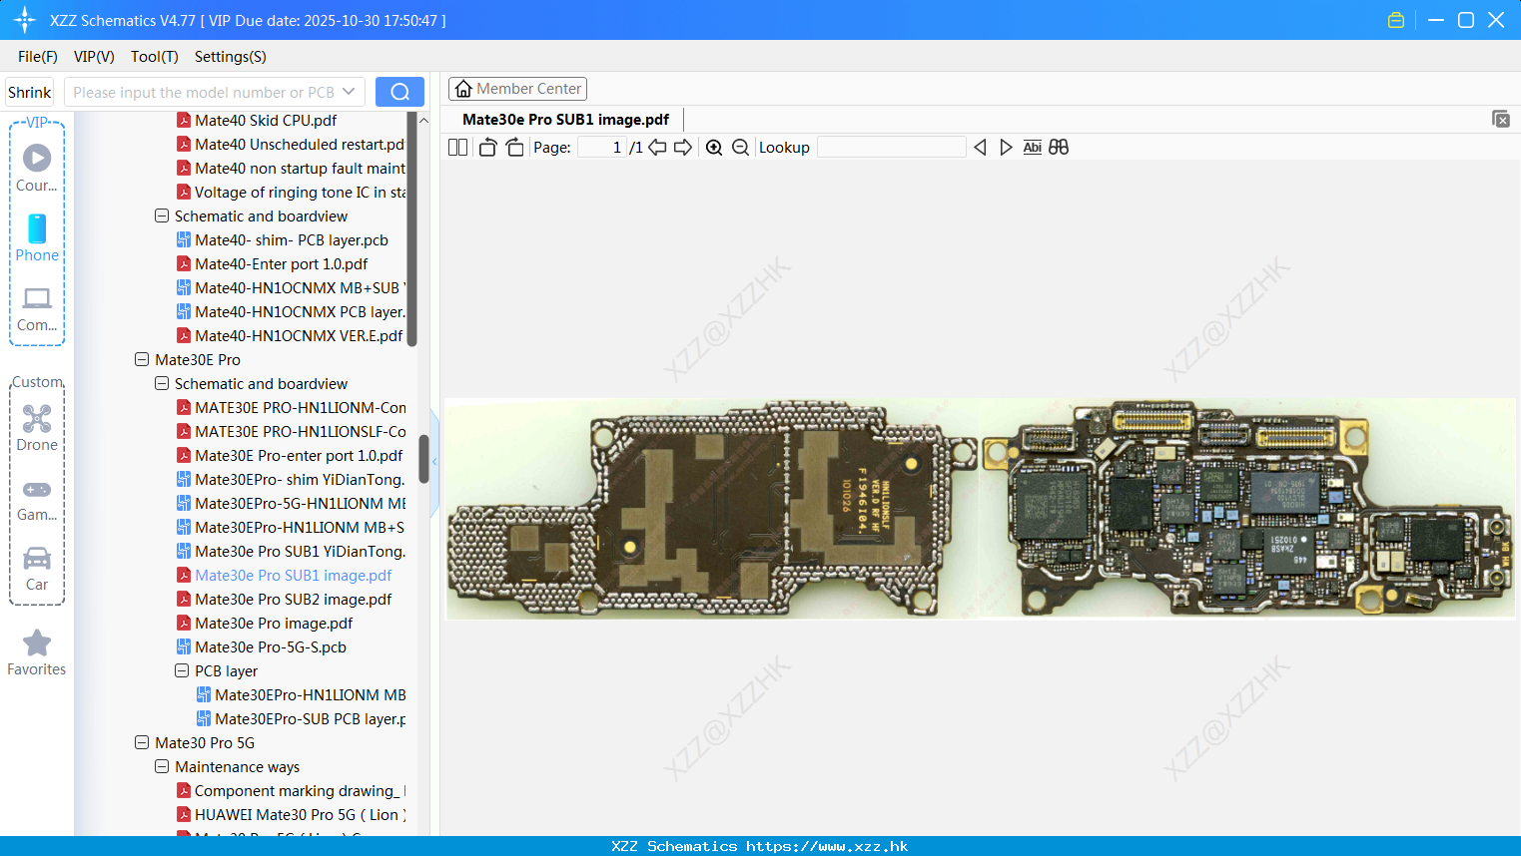The width and height of the screenshot is (1521, 856).
Task: Open Mate40- shim- PCB layer.pcb
Action: (x=291, y=239)
